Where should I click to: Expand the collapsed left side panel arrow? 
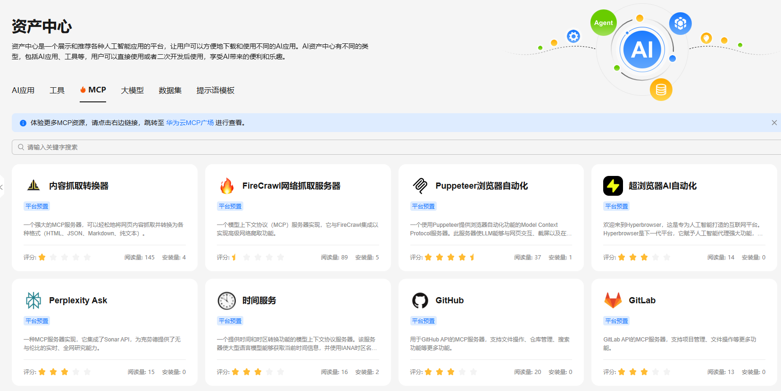click(x=2, y=187)
